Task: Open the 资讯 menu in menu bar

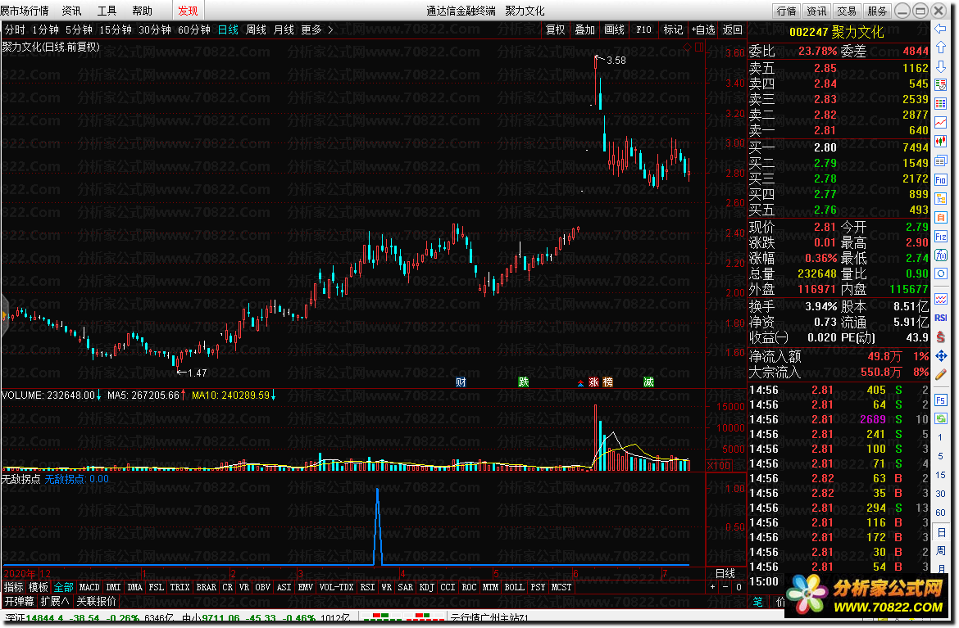Action: (x=71, y=11)
